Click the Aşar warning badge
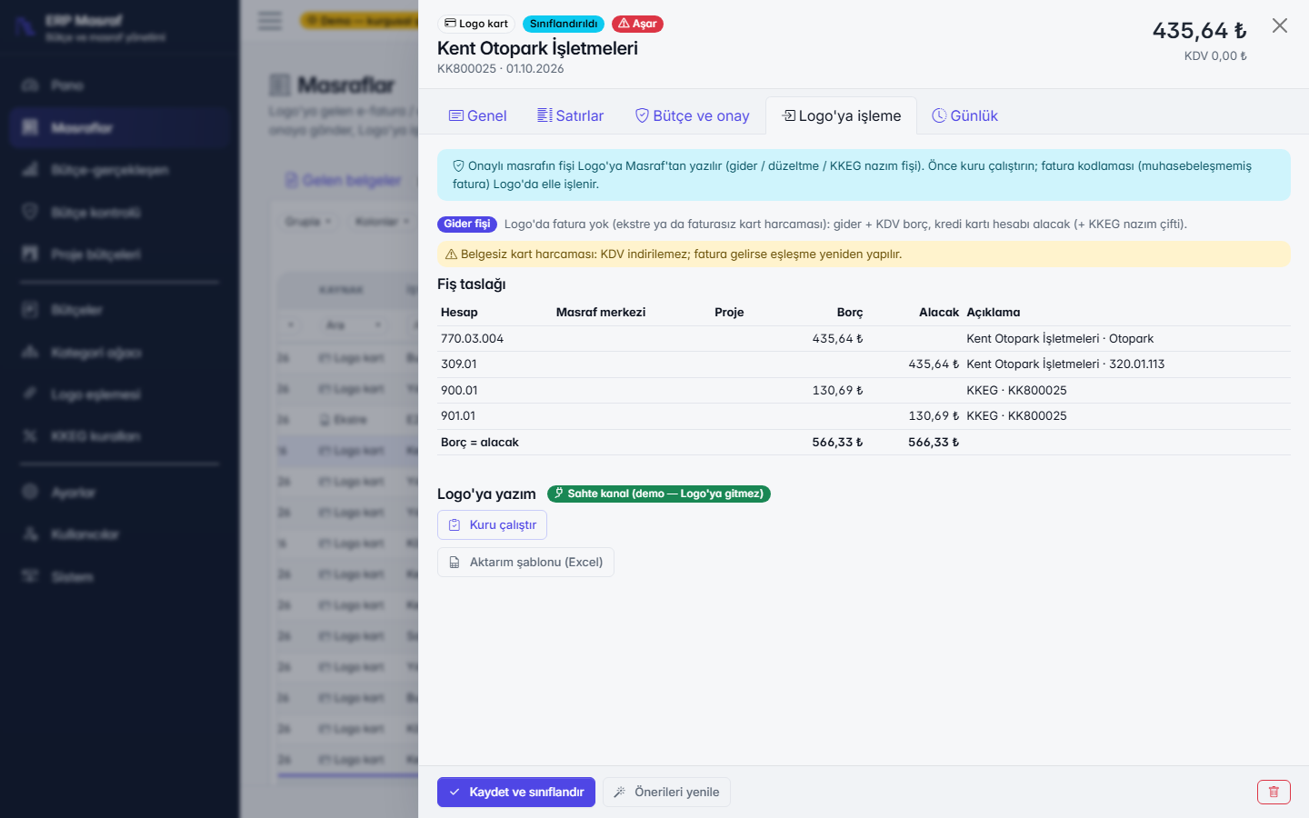Image resolution: width=1309 pixels, height=818 pixels. [637, 24]
